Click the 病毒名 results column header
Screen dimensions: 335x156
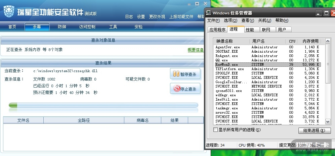coord(143,120)
